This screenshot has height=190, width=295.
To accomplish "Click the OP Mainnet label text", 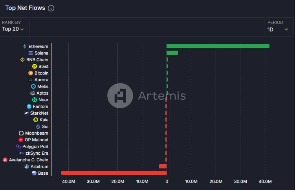I will (x=37, y=140).
